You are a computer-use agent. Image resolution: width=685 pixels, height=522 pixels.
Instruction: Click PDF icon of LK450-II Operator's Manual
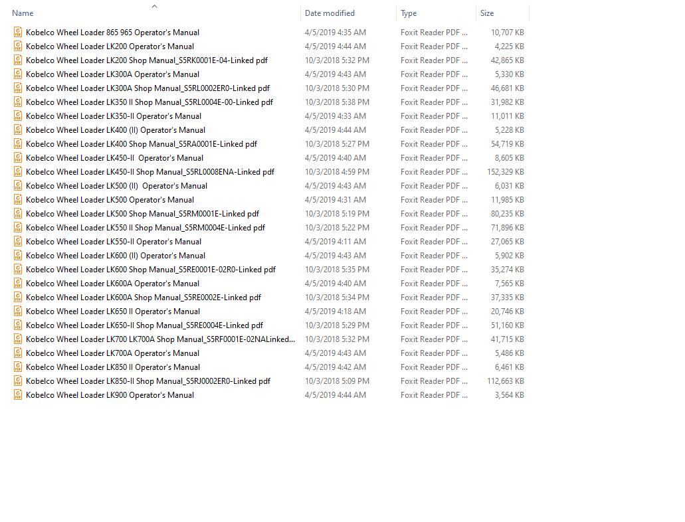(x=18, y=157)
